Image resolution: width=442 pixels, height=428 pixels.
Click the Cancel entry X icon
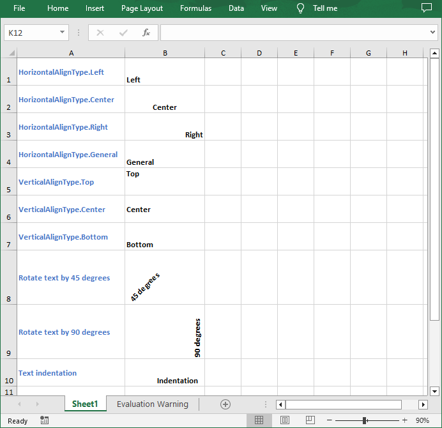(100, 33)
